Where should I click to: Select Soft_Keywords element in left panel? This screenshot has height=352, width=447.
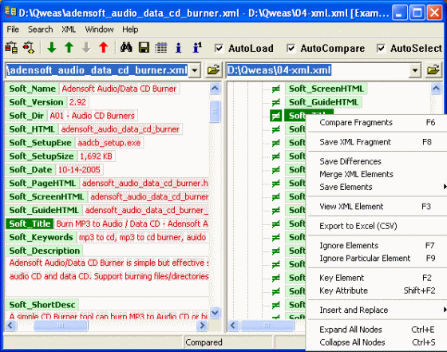pos(41,237)
